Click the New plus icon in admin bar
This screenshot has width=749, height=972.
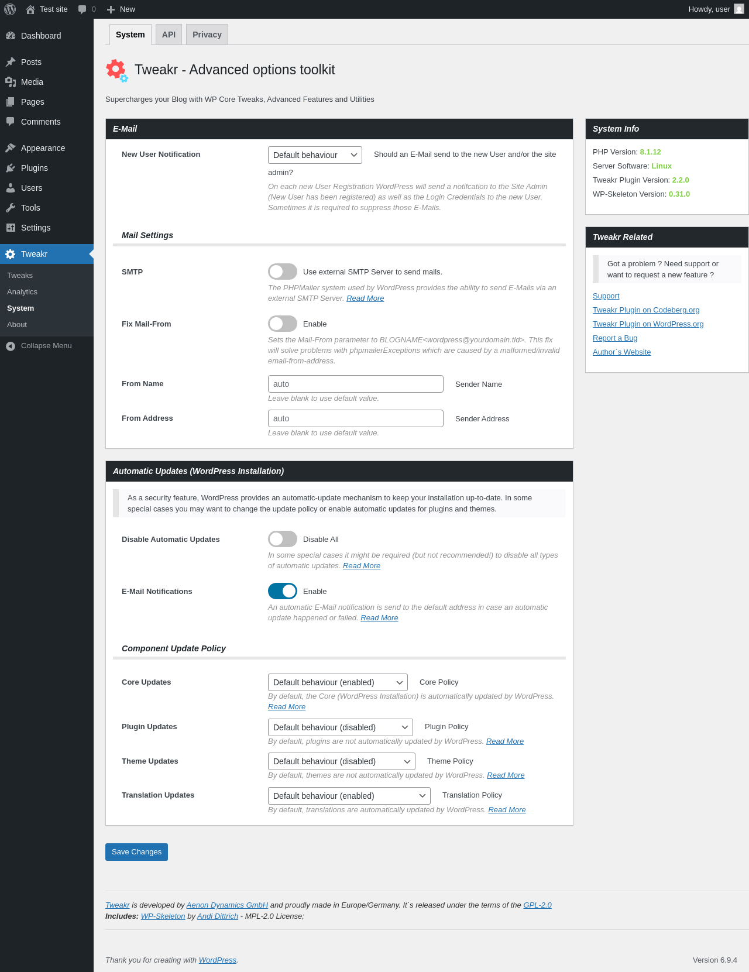(x=111, y=9)
